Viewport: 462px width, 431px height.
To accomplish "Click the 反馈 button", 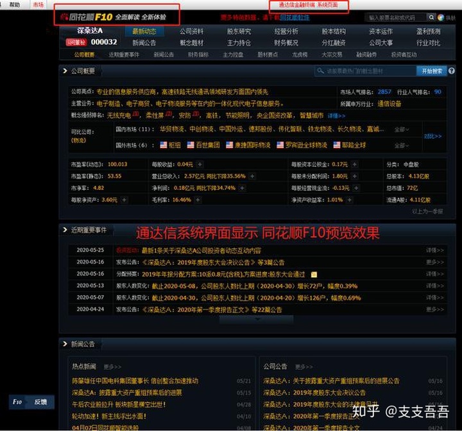I will tap(40, 402).
